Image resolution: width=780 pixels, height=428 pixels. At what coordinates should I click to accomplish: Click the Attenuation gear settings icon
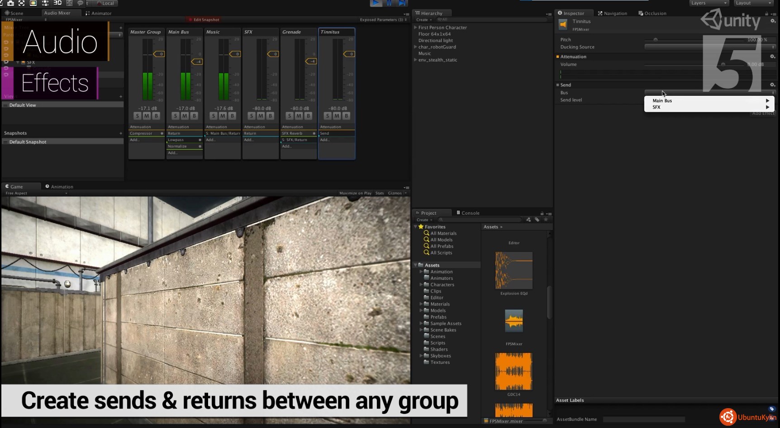(x=772, y=56)
